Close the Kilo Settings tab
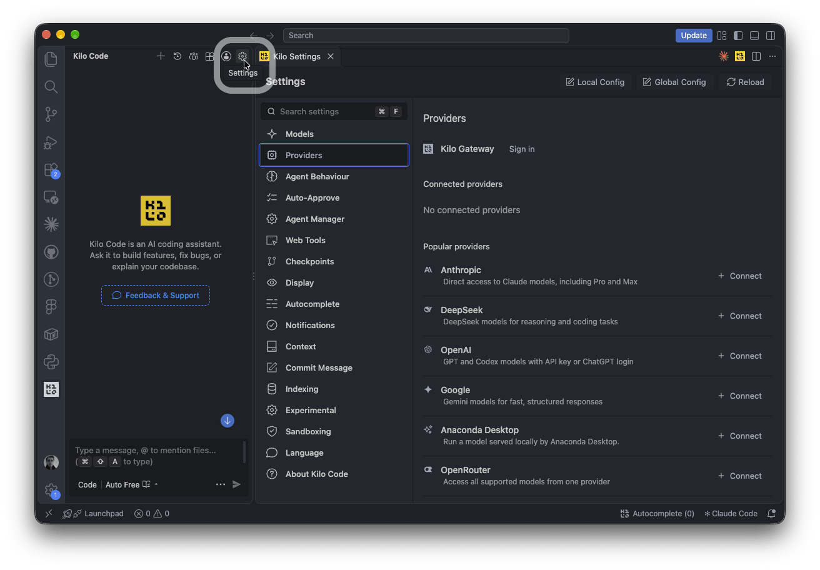This screenshot has height=570, width=820. 331,56
